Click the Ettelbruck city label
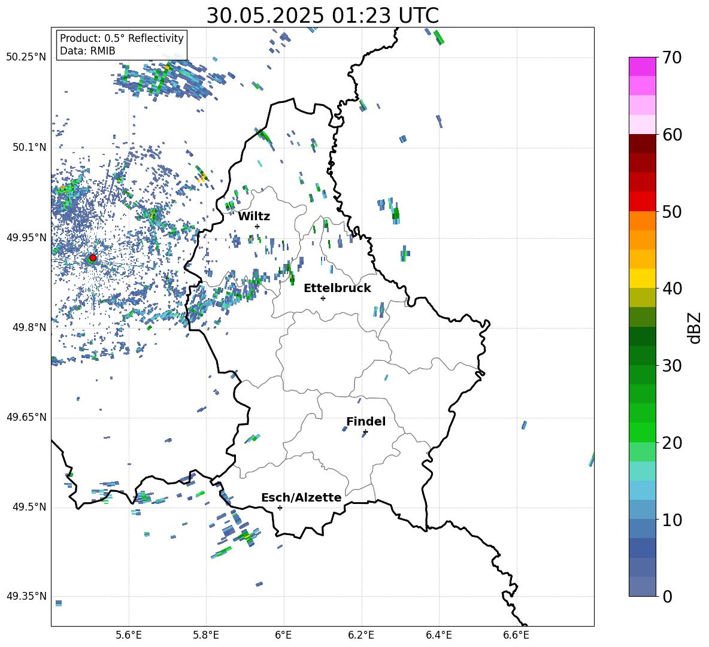Image resolution: width=709 pixels, height=647 pixels. pyautogui.click(x=337, y=288)
